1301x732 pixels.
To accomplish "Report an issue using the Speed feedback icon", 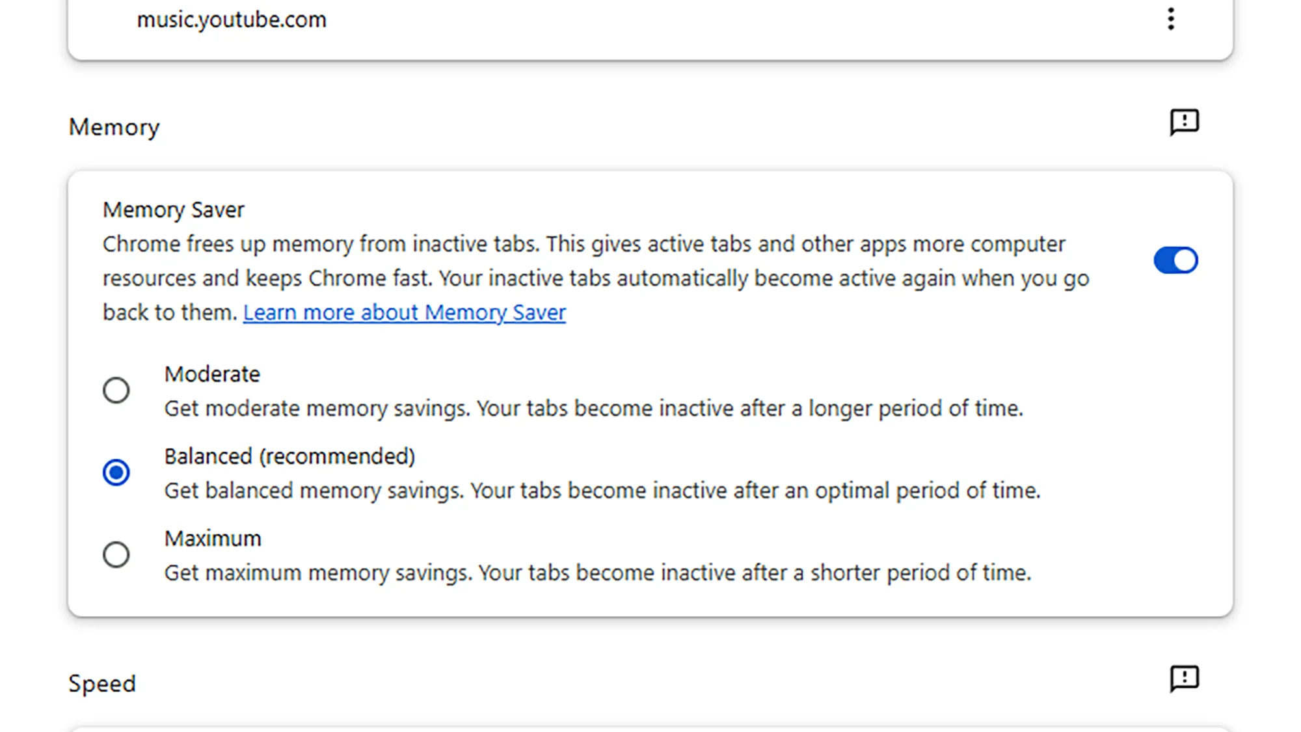I will tap(1184, 679).
